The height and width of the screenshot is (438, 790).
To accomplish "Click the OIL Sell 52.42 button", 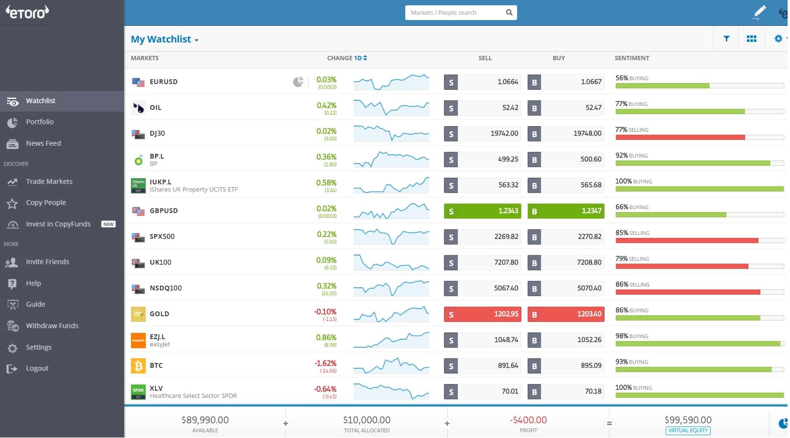I will tap(483, 108).
